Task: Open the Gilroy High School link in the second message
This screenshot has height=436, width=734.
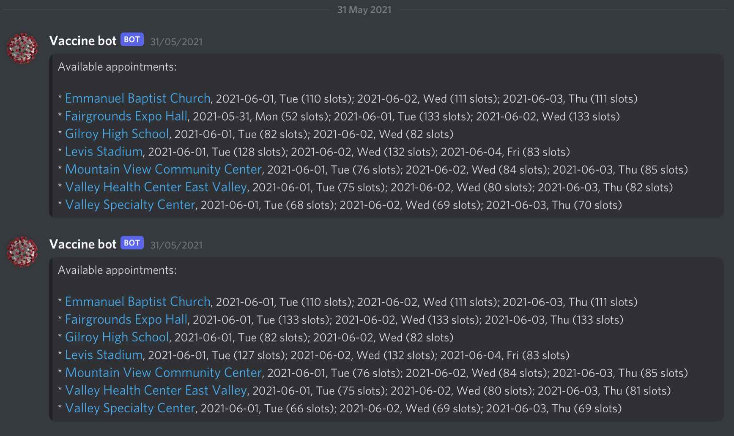Action: pos(117,337)
